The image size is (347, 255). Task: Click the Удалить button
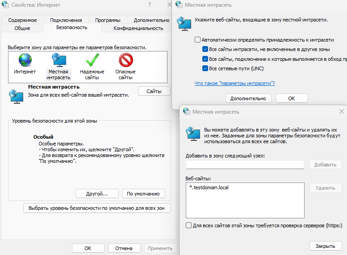point(325,188)
